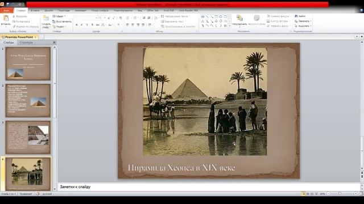Click the Replace (Заменить) button
Image resolution: width=364 pixels, height=204 pixels.
(x=303, y=21)
